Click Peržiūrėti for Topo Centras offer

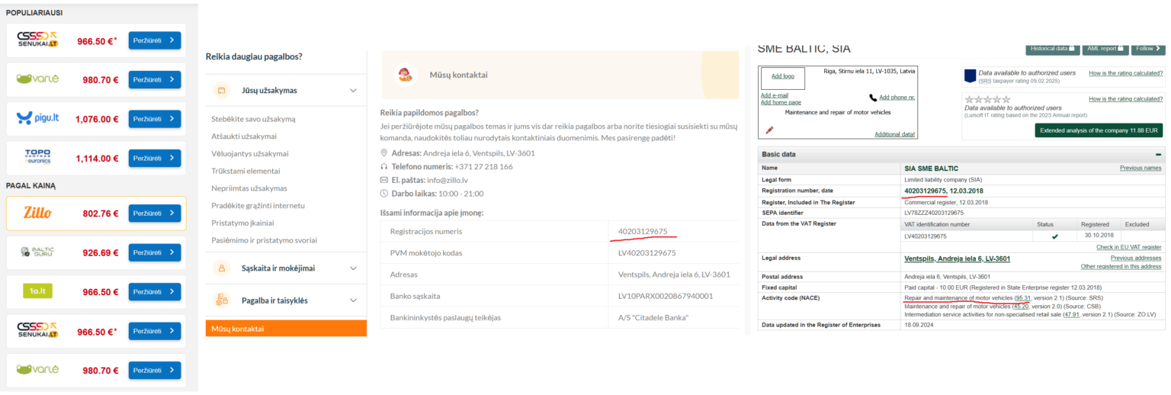coord(155,158)
